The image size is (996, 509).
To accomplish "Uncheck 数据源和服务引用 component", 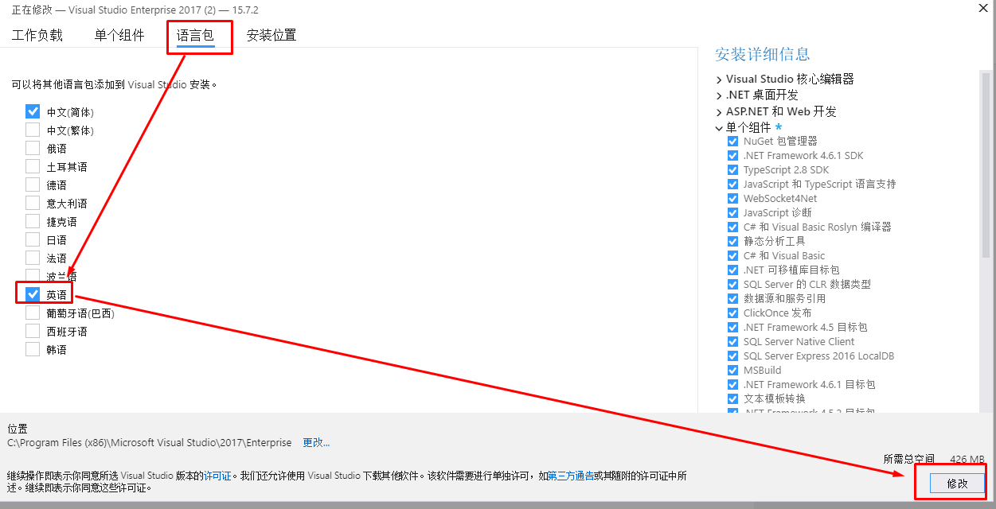I will click(732, 298).
